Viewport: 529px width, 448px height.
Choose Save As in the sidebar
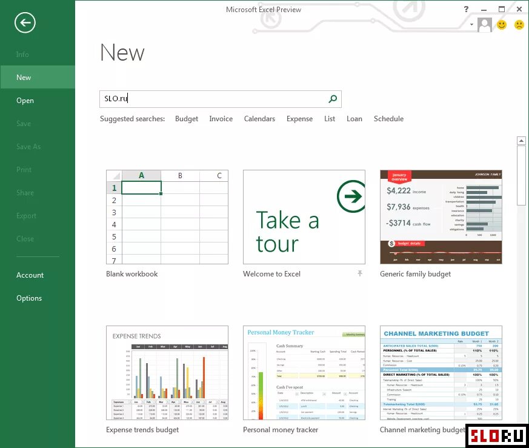tap(28, 147)
